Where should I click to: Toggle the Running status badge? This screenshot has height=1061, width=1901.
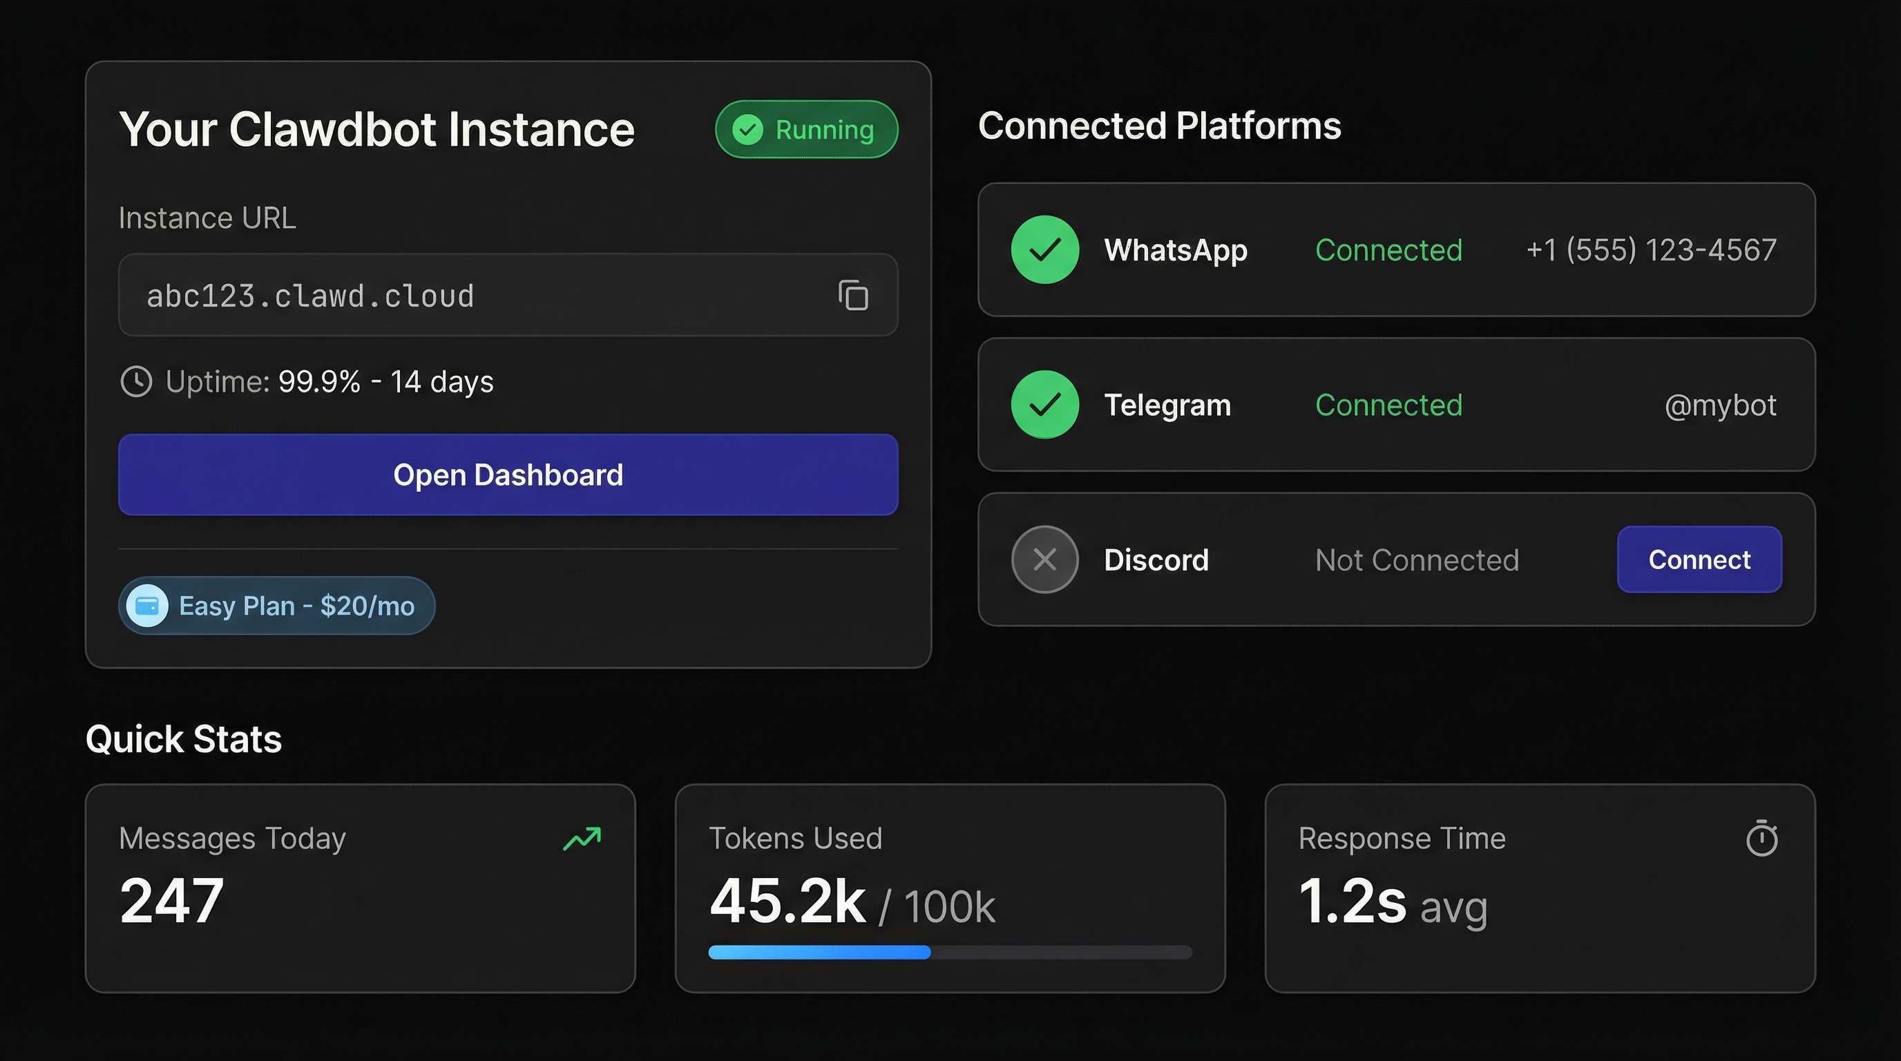point(806,129)
